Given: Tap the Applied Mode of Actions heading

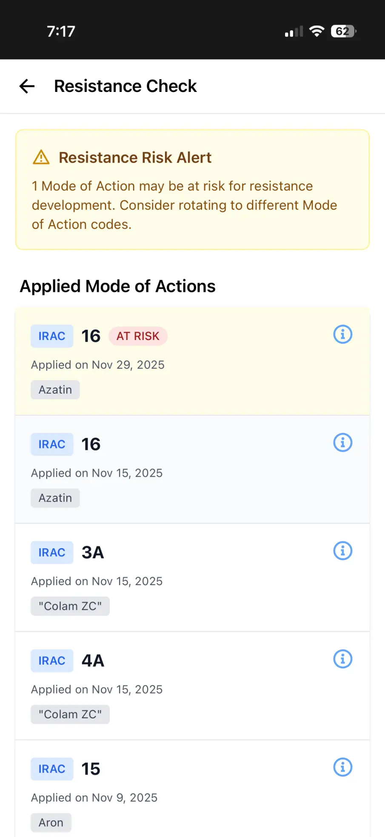Looking at the screenshot, I should (118, 286).
